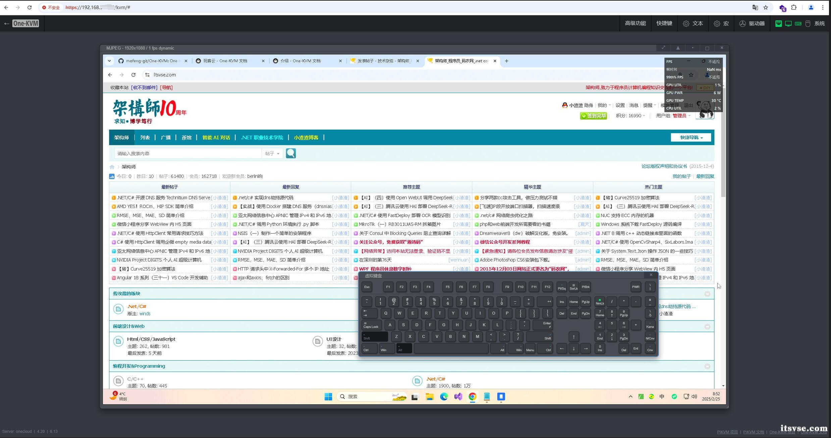Open the 系统 menu in One-KVM bar
This screenshot has height=438, width=831.
[820, 23]
